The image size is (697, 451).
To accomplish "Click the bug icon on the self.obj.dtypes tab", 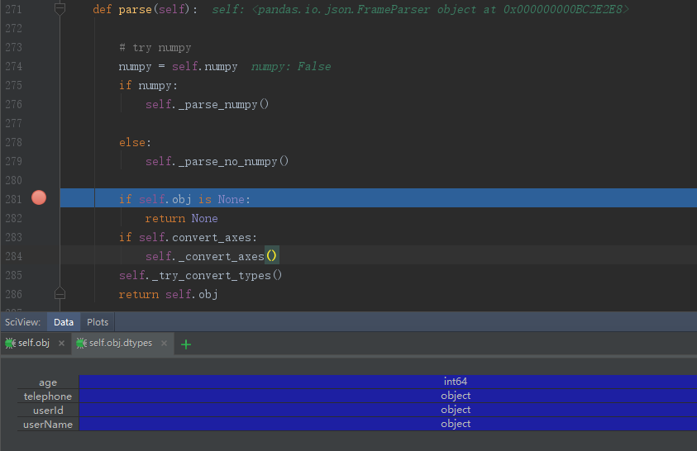I will coord(81,343).
